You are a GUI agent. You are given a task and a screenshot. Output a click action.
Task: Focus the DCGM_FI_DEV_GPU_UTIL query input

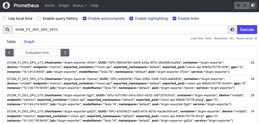pyautogui.click(x=120, y=30)
